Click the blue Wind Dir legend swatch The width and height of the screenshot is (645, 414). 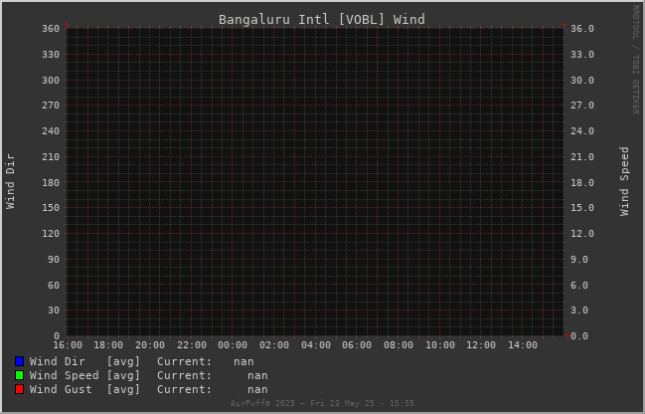(x=19, y=361)
